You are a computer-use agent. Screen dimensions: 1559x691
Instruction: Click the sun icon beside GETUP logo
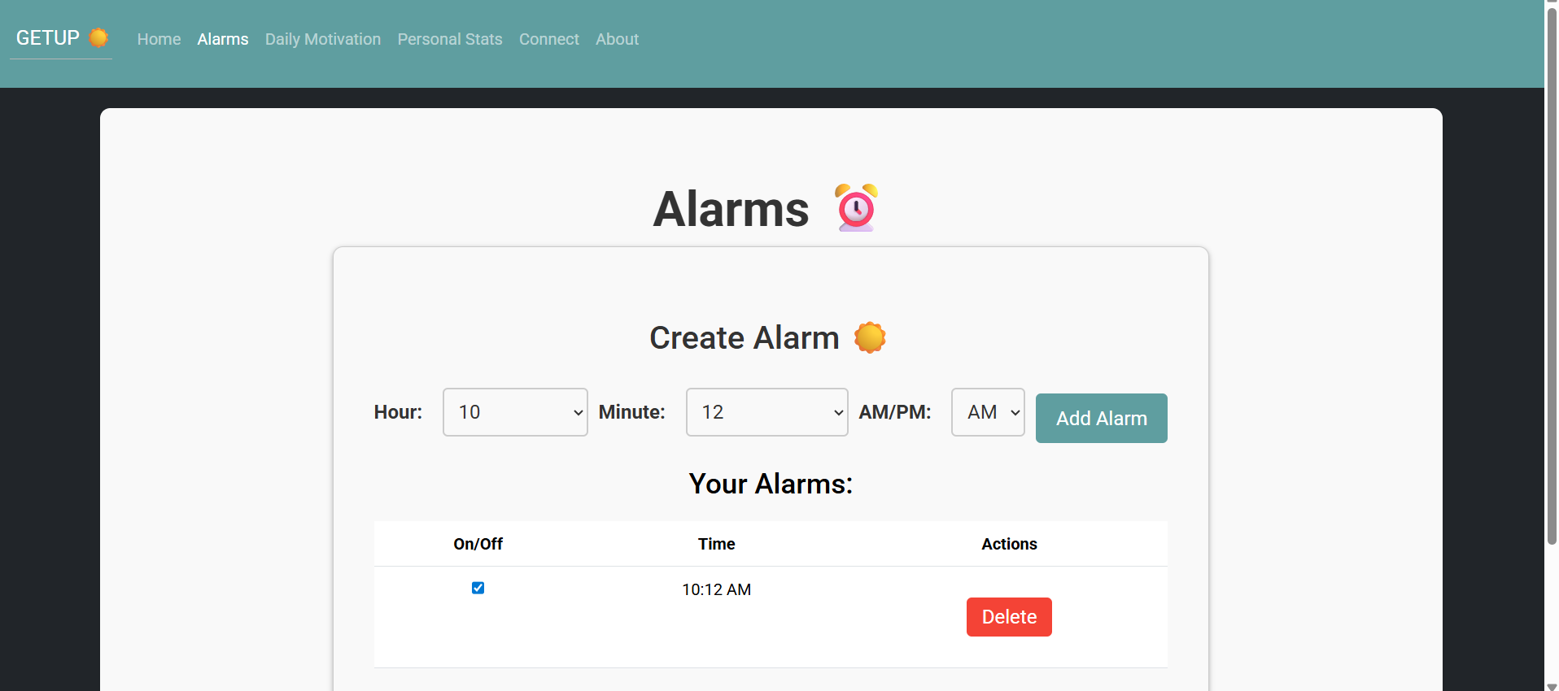coord(98,37)
